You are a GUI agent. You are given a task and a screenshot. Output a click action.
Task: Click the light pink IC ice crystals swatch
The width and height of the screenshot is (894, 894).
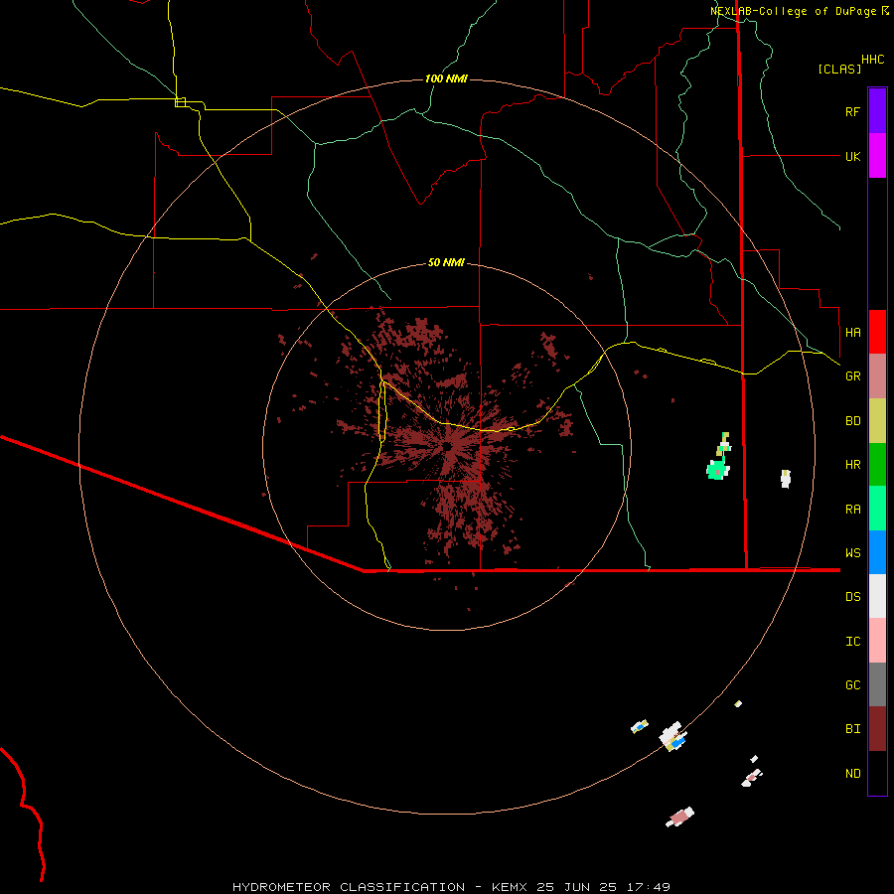point(877,641)
